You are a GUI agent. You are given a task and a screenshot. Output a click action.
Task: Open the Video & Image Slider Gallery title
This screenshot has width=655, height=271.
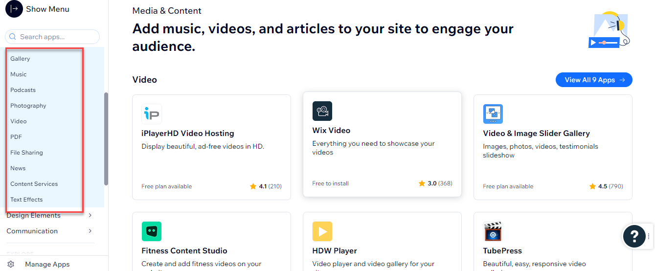[x=536, y=134]
